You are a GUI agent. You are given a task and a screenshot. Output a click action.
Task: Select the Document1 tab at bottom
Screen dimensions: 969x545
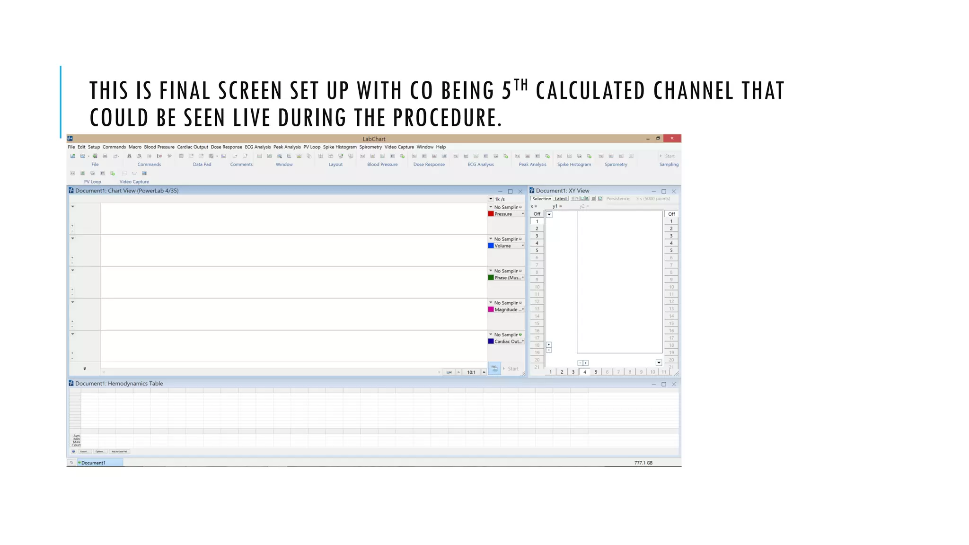(93, 463)
